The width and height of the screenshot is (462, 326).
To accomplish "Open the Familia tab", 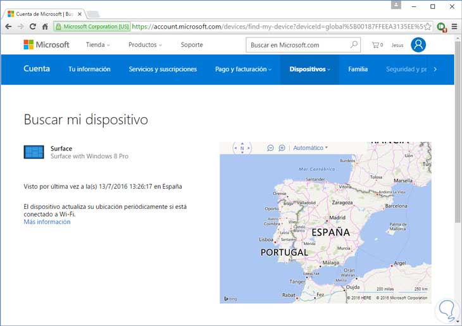I will point(358,69).
